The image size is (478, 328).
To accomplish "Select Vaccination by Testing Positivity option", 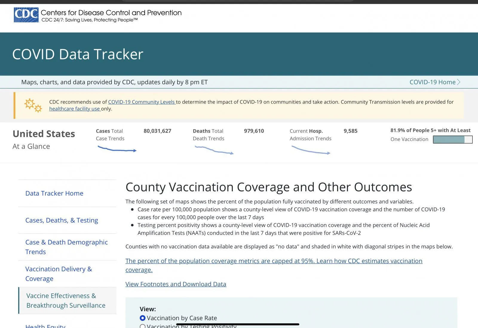I will (x=143, y=326).
